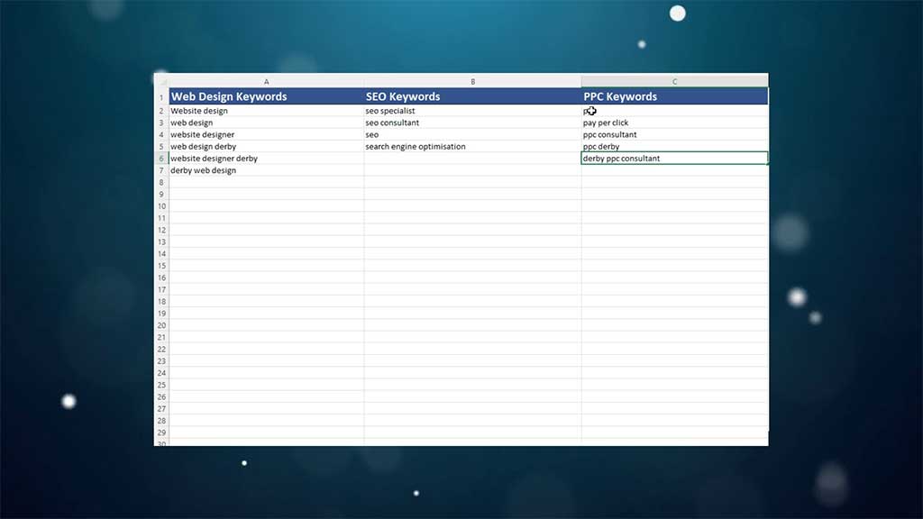923x519 pixels.
Task: Select the 'derby web design' cell
Action: (266, 170)
